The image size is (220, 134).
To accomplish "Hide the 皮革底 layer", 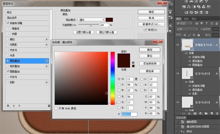I will pyautogui.click(x=178, y=45).
